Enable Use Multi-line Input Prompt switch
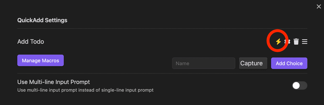This screenshot has width=324, height=105. pos(300,86)
